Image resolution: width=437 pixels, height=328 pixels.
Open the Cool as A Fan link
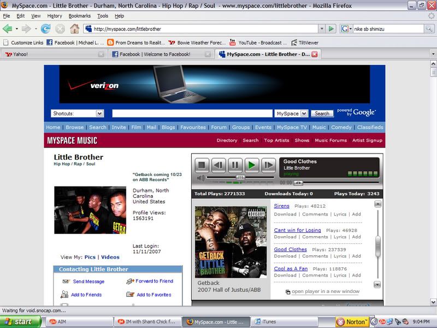click(x=291, y=268)
